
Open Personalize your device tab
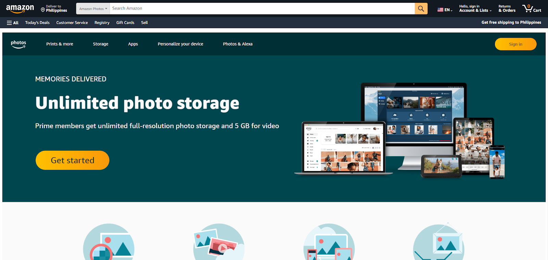[180, 44]
